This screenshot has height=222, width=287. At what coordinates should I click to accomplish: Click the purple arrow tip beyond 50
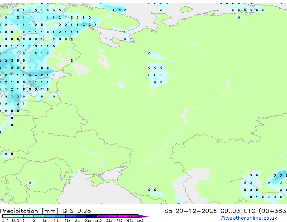tap(143, 216)
